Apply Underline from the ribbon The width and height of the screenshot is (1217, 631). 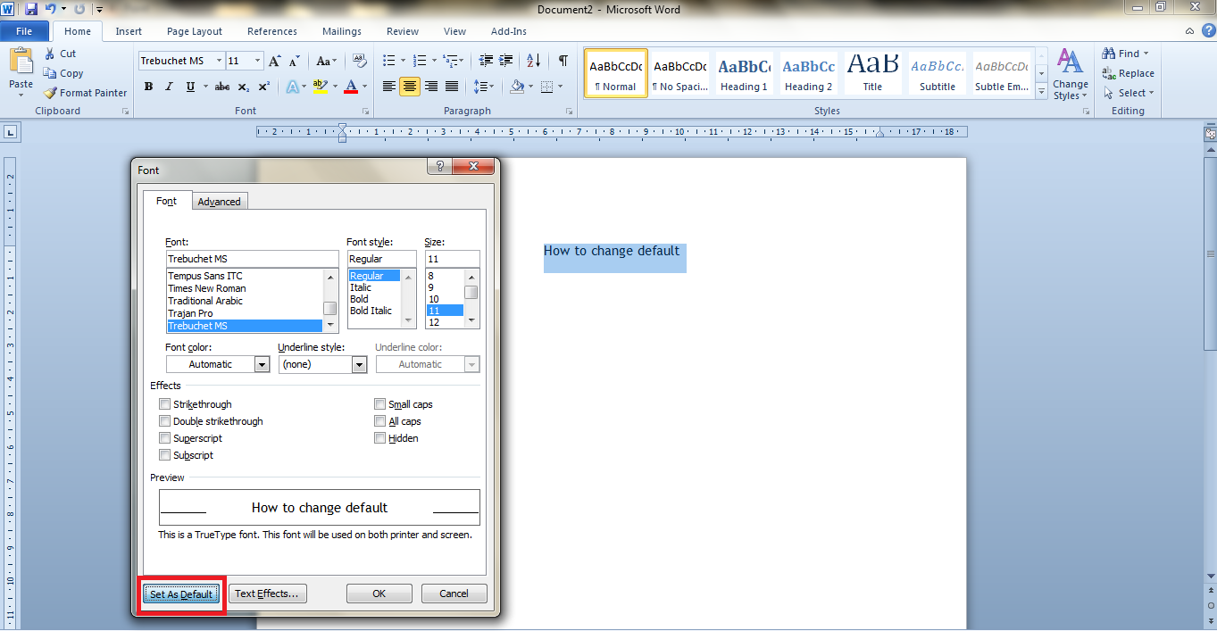[190, 87]
